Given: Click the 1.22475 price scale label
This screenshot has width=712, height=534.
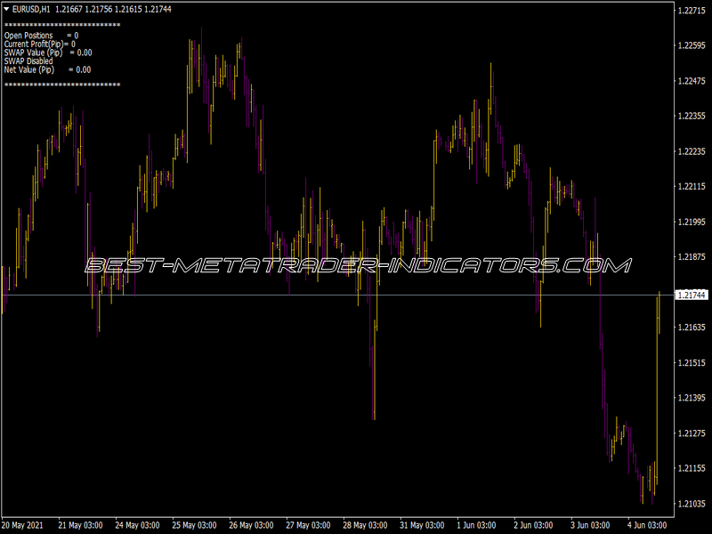Looking at the screenshot, I should point(692,81).
